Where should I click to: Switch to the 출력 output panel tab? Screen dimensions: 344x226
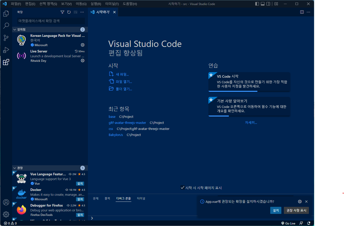point(107,199)
